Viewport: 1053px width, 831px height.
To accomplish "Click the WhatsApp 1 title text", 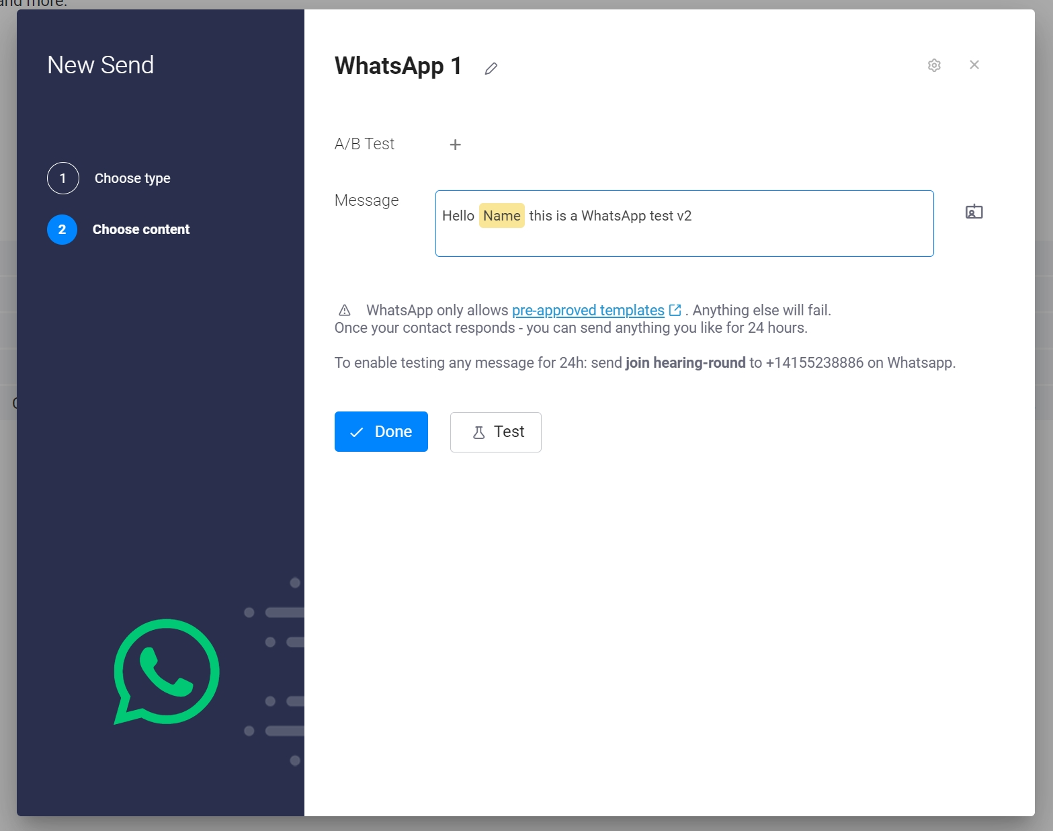I will click(398, 66).
